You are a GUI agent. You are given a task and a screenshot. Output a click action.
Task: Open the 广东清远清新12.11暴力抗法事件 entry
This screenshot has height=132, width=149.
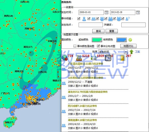tap(86, 64)
